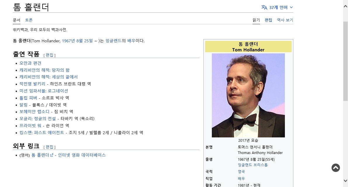Click 1967년 8월 25일(55세) birth date text

256,160
